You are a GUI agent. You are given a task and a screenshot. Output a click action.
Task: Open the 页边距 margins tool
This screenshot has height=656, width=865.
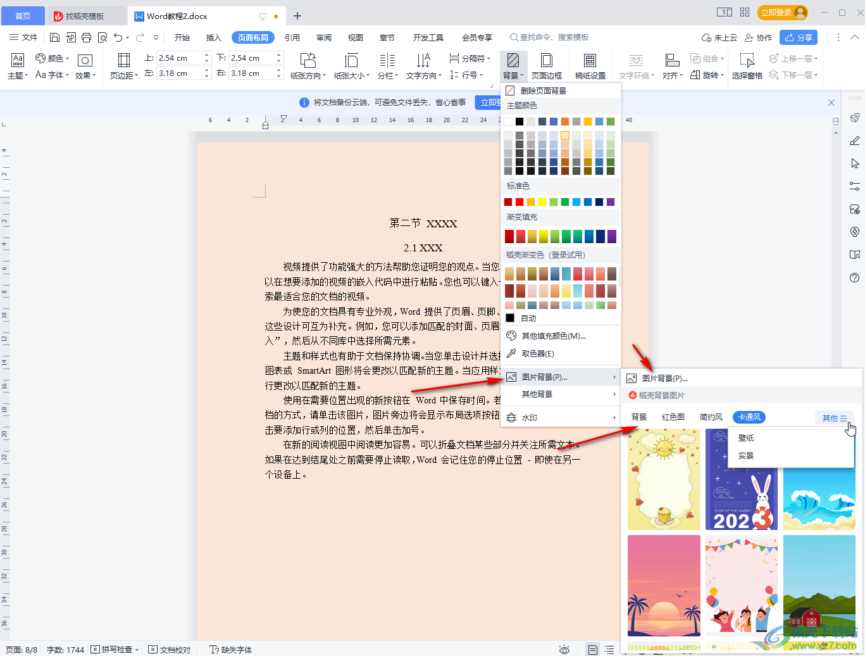124,66
